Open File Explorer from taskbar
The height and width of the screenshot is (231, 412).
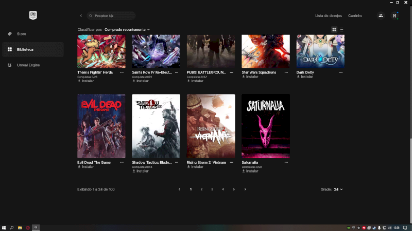(x=20, y=228)
